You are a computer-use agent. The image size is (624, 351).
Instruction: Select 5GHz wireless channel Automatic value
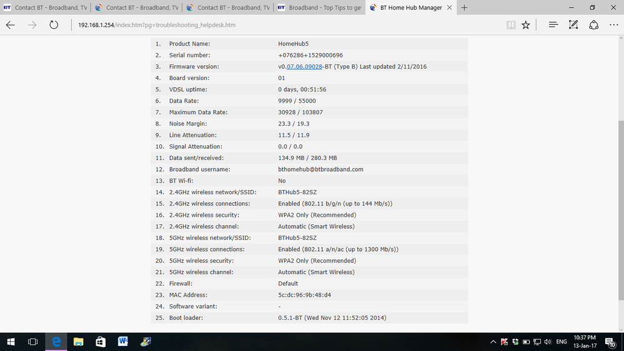pos(317,272)
